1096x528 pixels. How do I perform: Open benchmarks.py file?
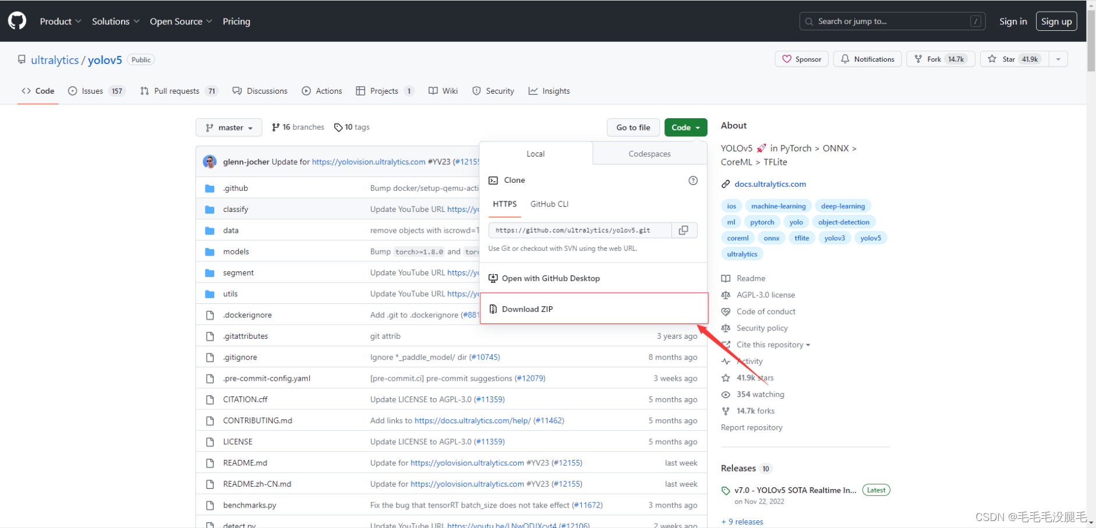coord(250,505)
